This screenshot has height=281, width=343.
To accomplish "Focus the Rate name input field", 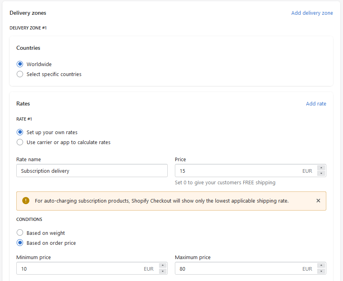I will [92, 171].
